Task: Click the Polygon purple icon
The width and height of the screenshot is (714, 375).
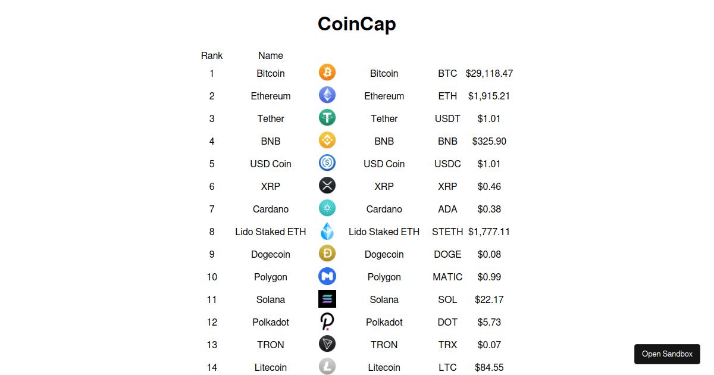Action: click(x=327, y=276)
